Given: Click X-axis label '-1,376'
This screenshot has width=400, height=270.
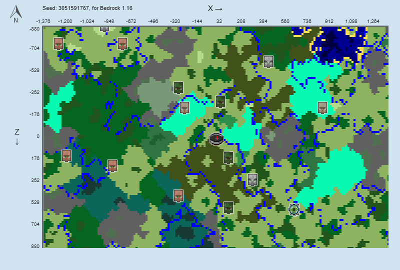Looking at the screenshot, I should (43, 21).
